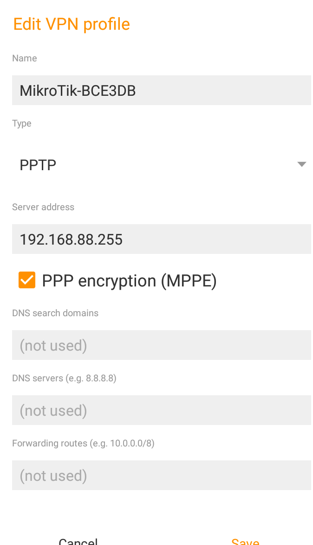Viewport: 313px width, 545px height.
Task: Save the VPN profile
Action: pos(245,541)
